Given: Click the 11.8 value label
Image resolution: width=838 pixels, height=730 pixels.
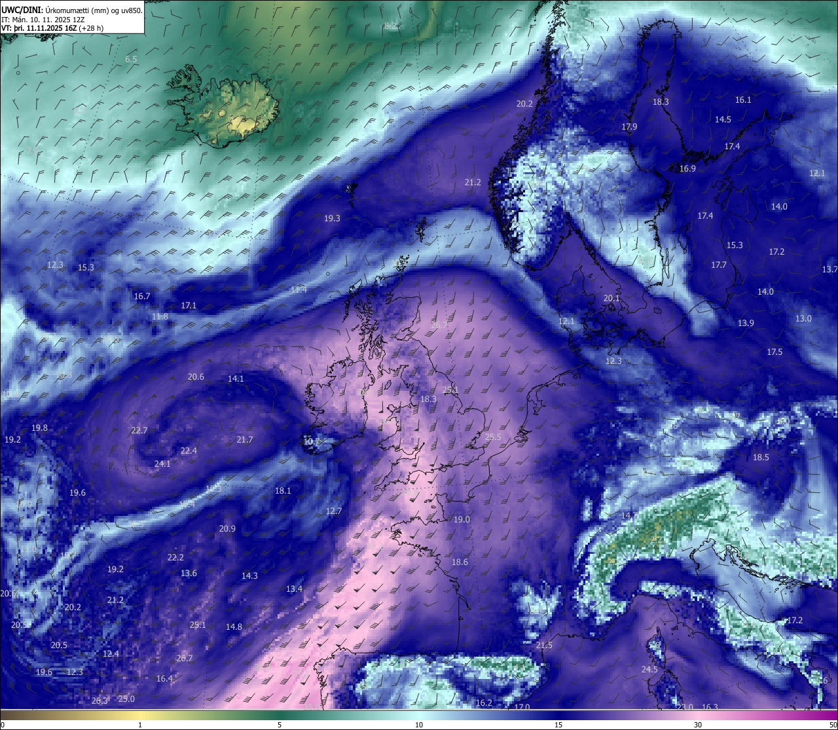Looking at the screenshot, I should point(160,317).
